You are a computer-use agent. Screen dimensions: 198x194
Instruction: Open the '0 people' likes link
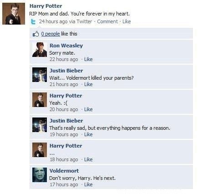(51, 34)
